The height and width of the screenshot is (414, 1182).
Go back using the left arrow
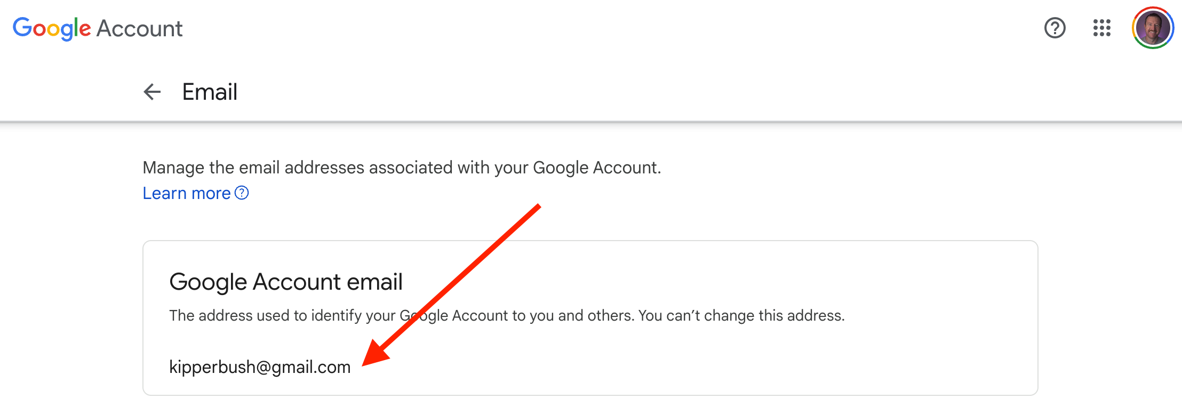pos(152,92)
